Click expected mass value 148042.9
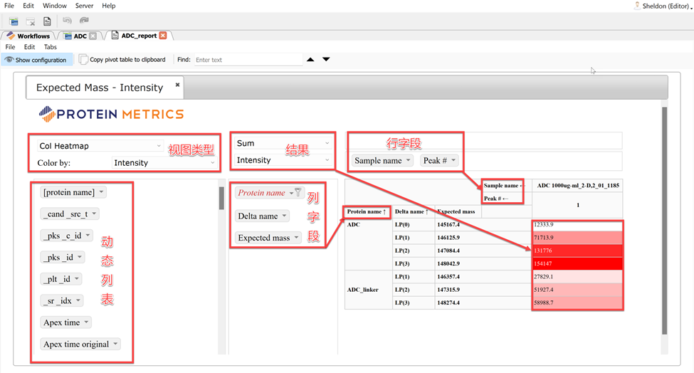Viewport: 694px width, 373px height. [448, 263]
